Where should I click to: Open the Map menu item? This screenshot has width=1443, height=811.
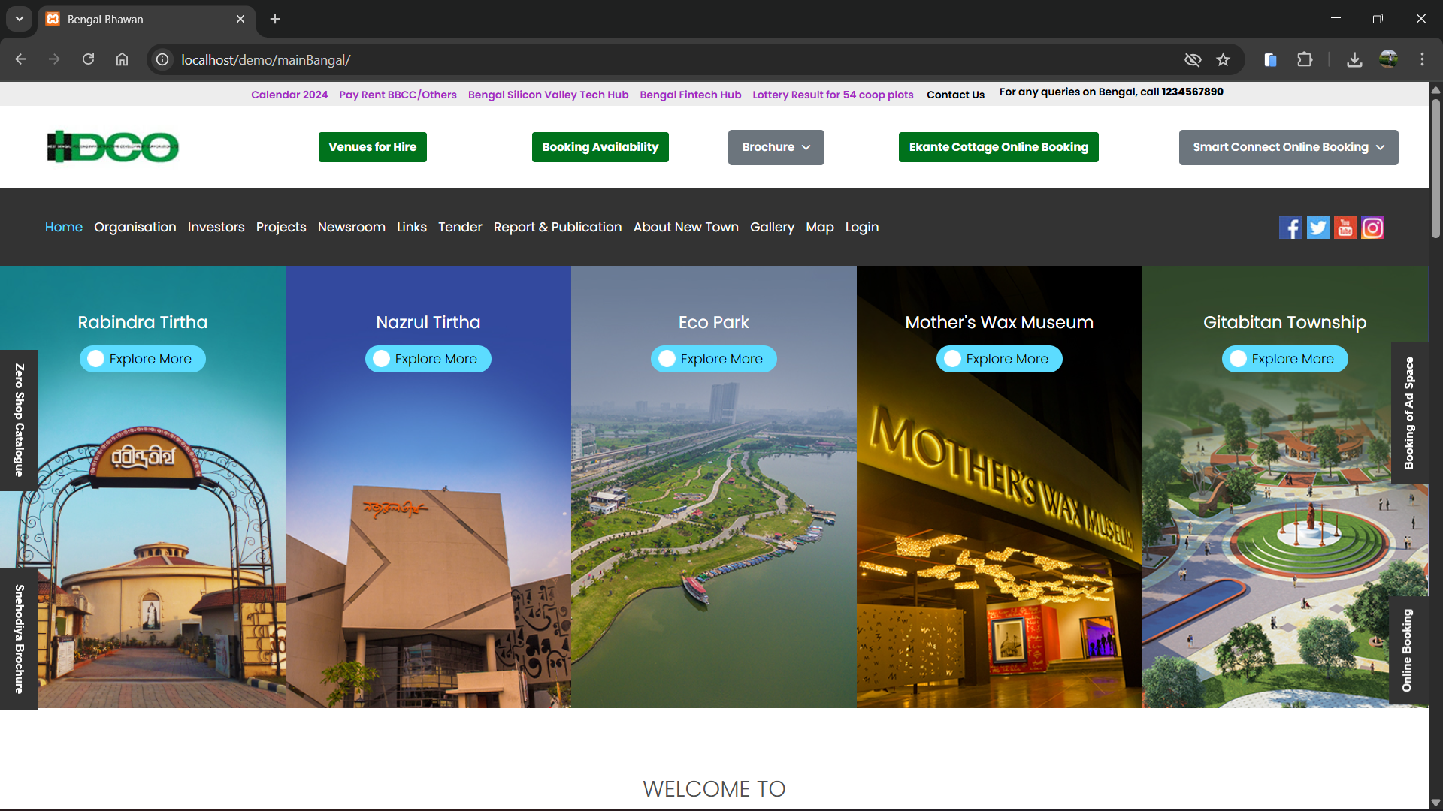point(820,227)
